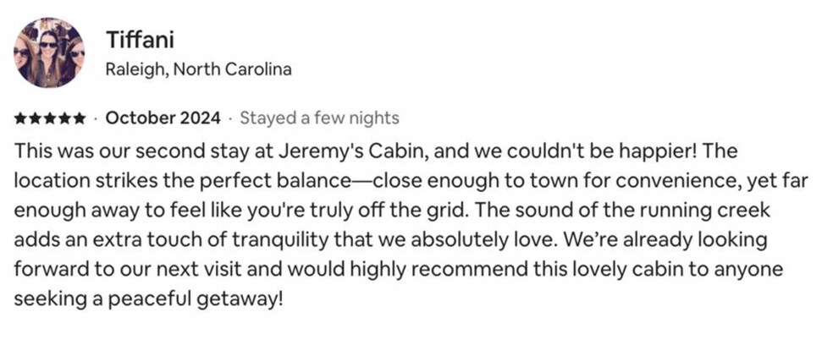The height and width of the screenshot is (345, 833).
Task: Select the Raleigh, North Carolina location text
Action: click(x=198, y=69)
